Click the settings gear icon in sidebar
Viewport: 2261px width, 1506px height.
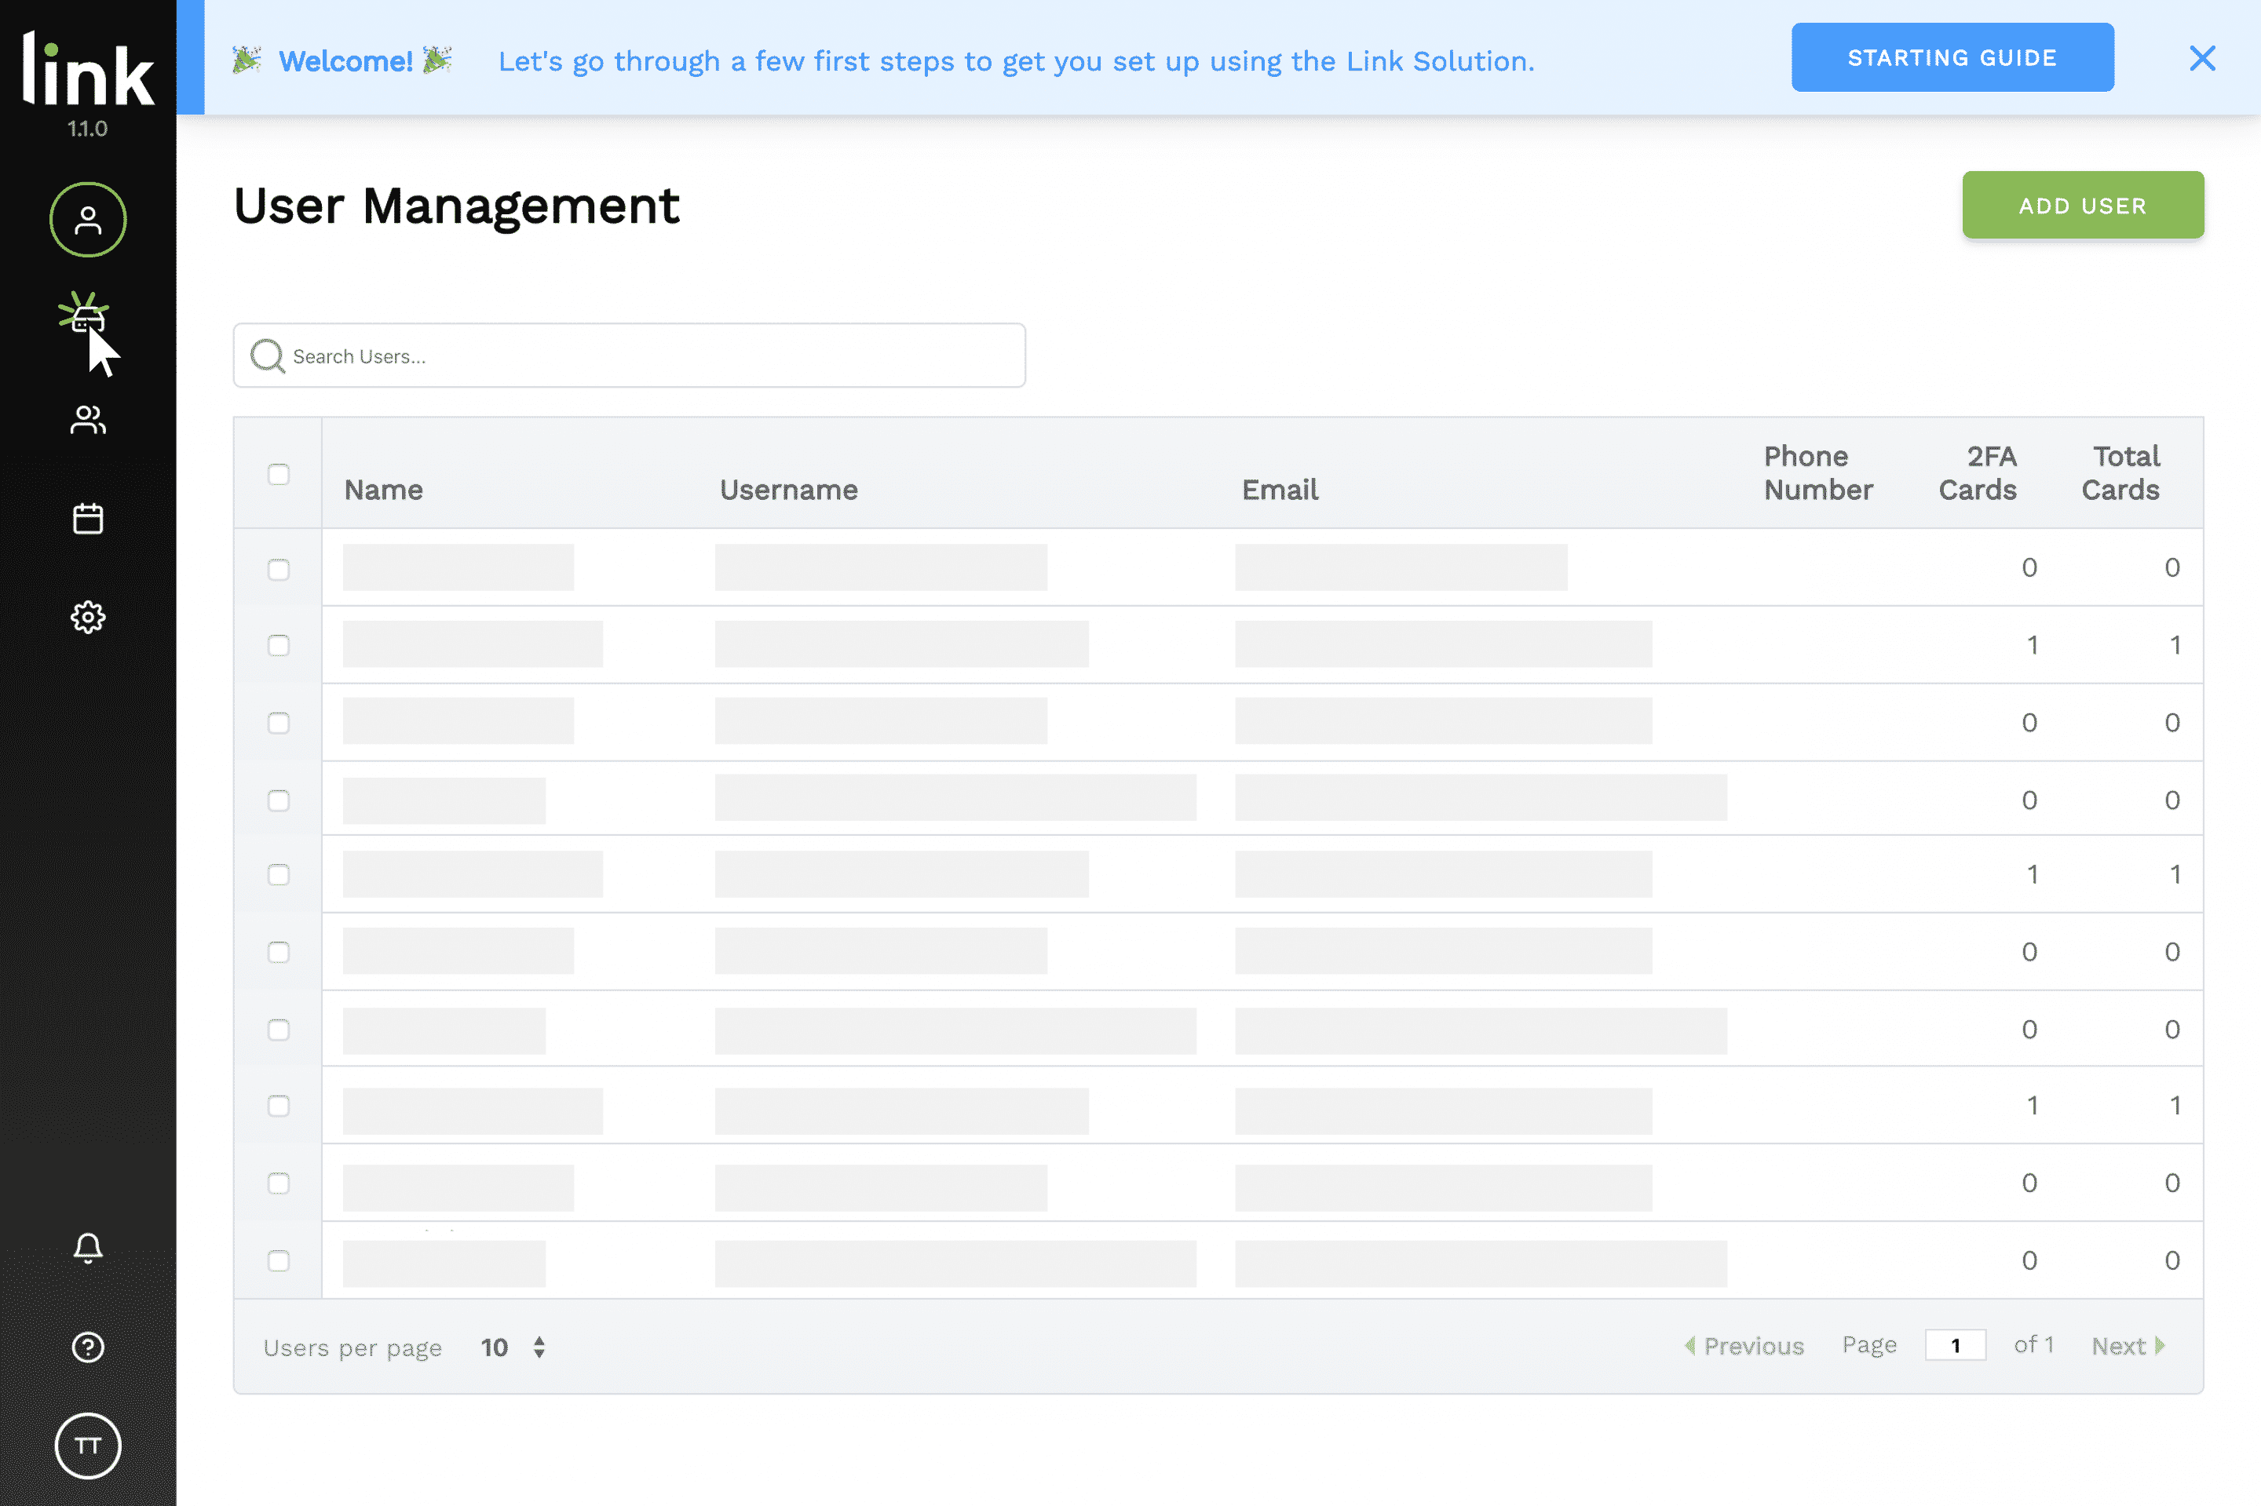(87, 615)
